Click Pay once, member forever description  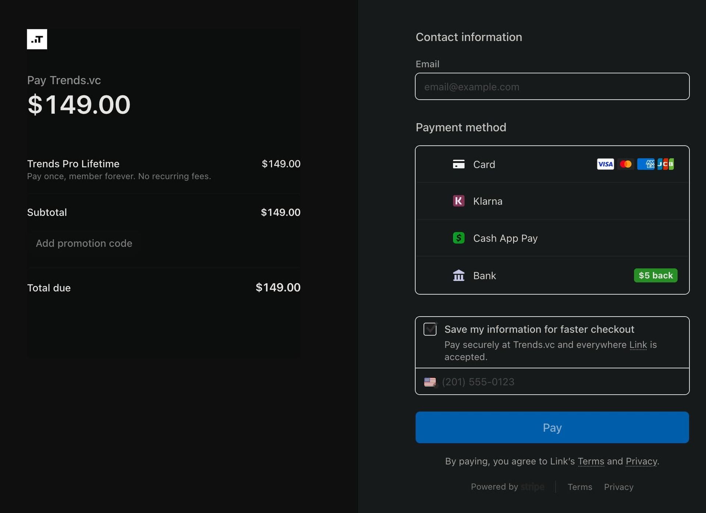click(119, 176)
